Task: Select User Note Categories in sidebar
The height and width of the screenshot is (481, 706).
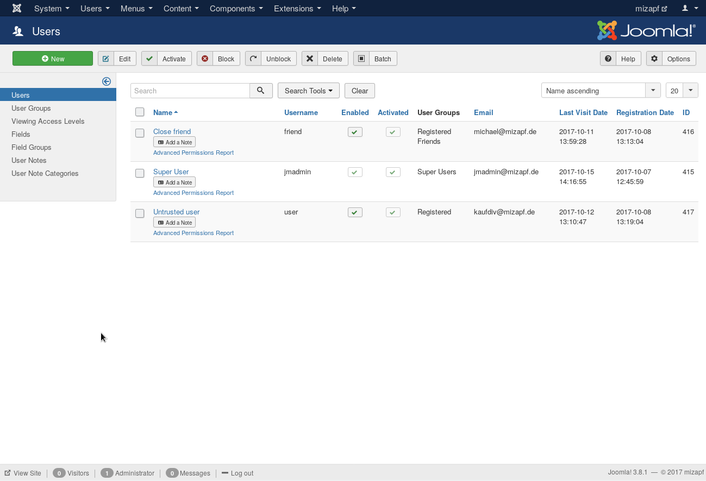Action: 45,173
